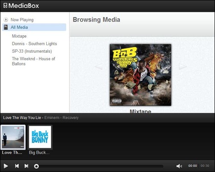Click the MediaBox title text
Viewport: 215px width, 172px height.
point(24,6)
